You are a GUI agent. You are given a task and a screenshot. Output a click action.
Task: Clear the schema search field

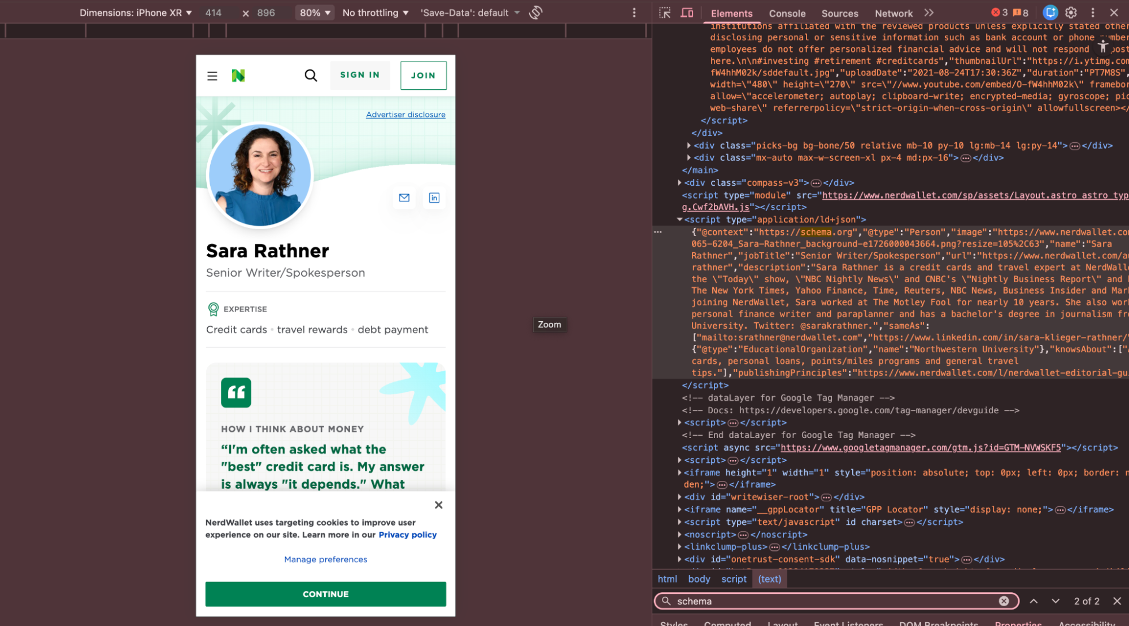1004,601
